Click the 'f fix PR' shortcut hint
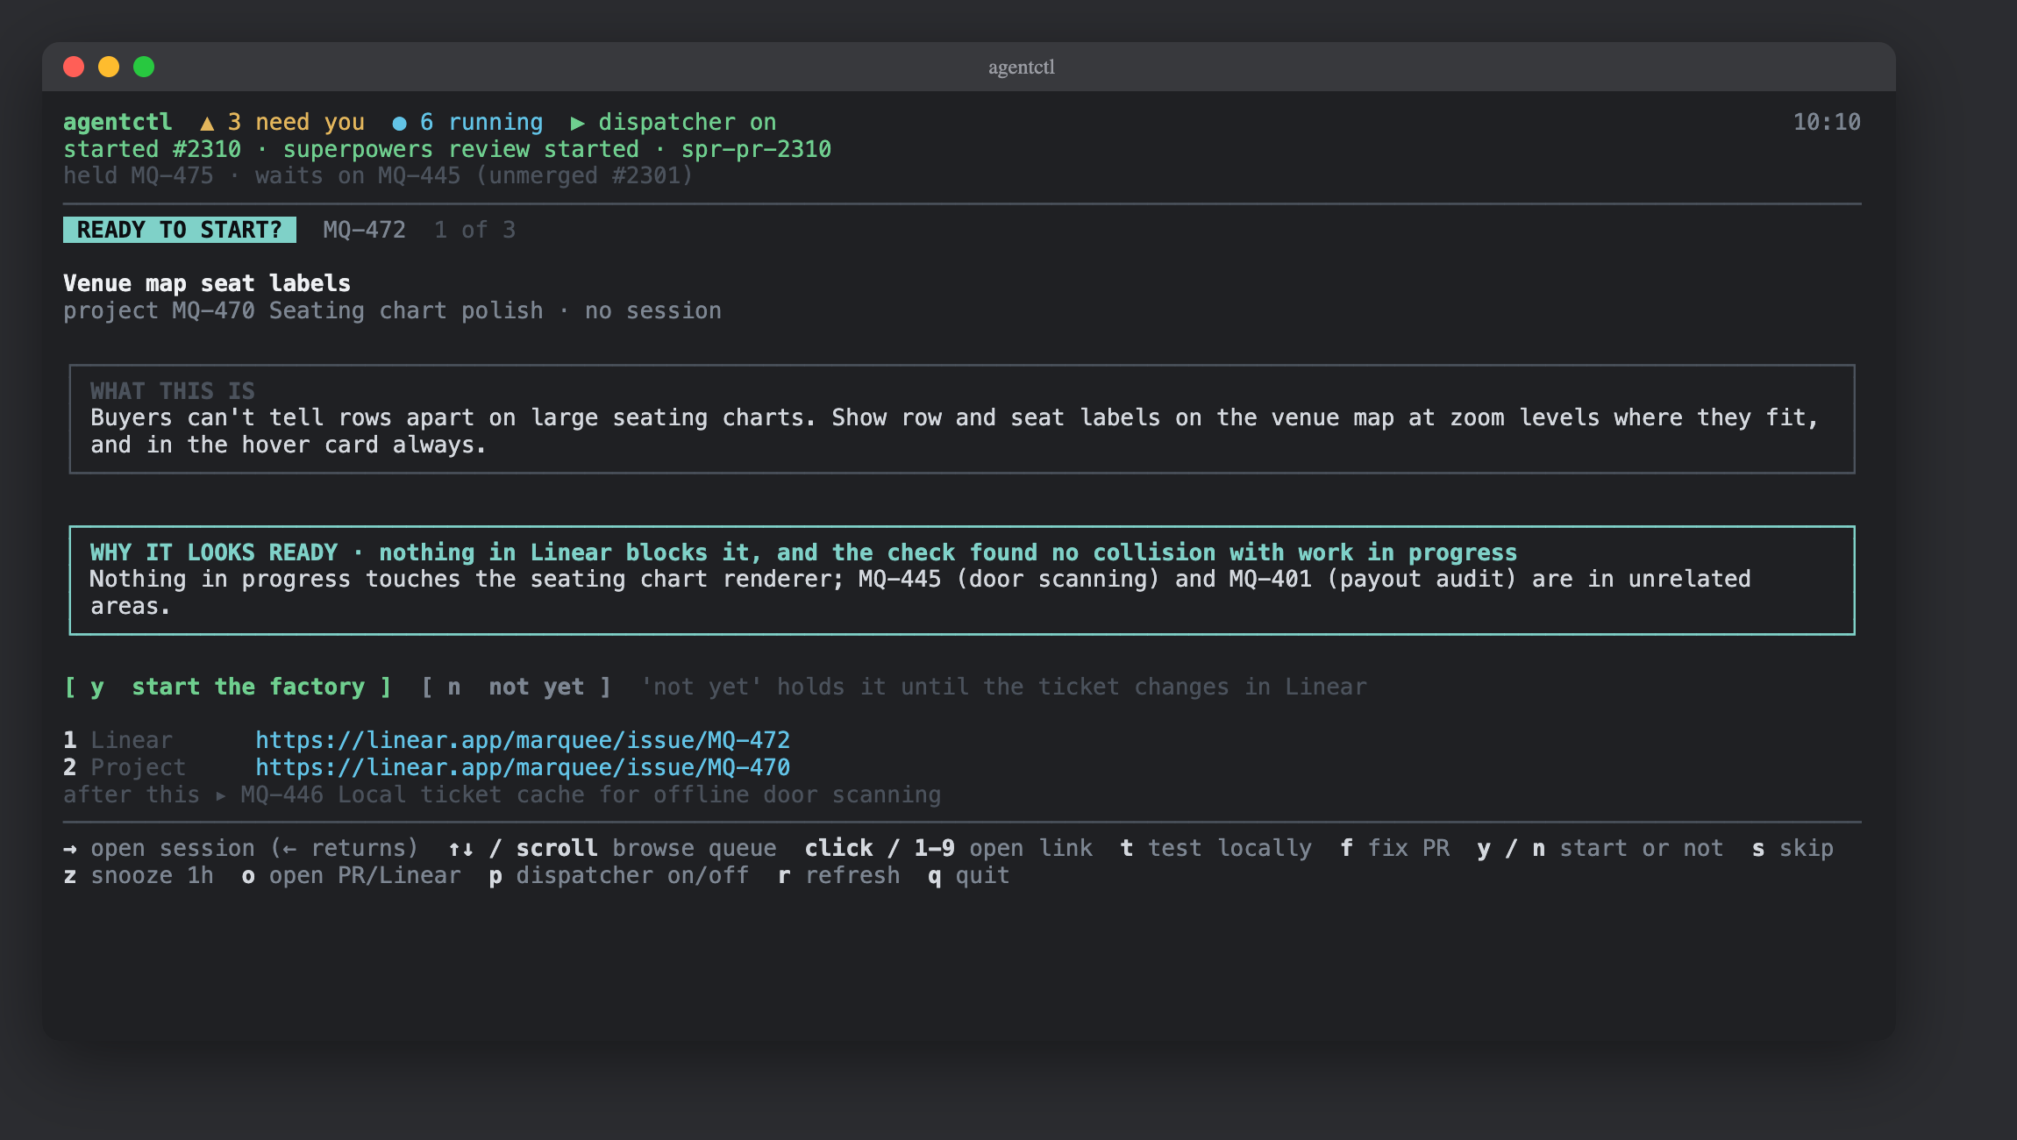This screenshot has height=1140, width=2017. (x=1394, y=848)
